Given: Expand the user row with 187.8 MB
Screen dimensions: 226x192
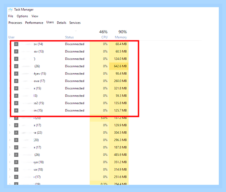Looking at the screenshot, I should [x=9, y=147].
